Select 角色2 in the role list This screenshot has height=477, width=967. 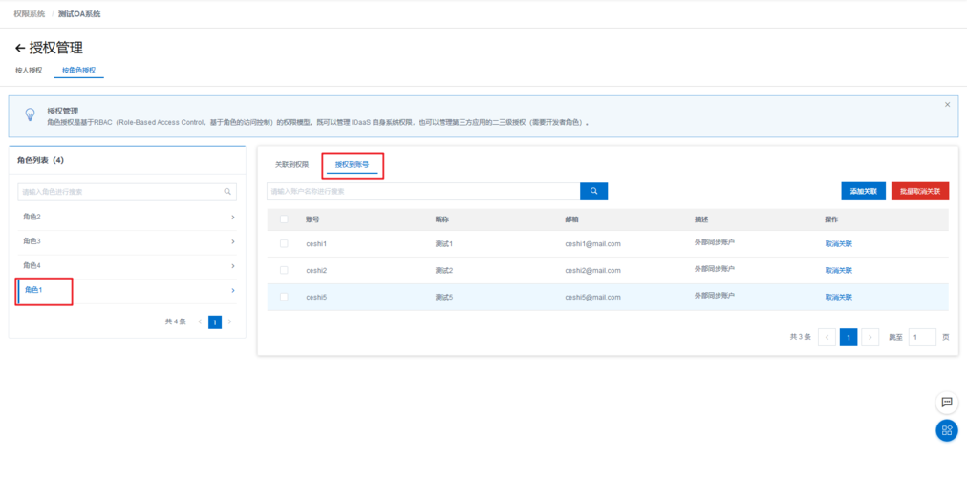[32, 217]
